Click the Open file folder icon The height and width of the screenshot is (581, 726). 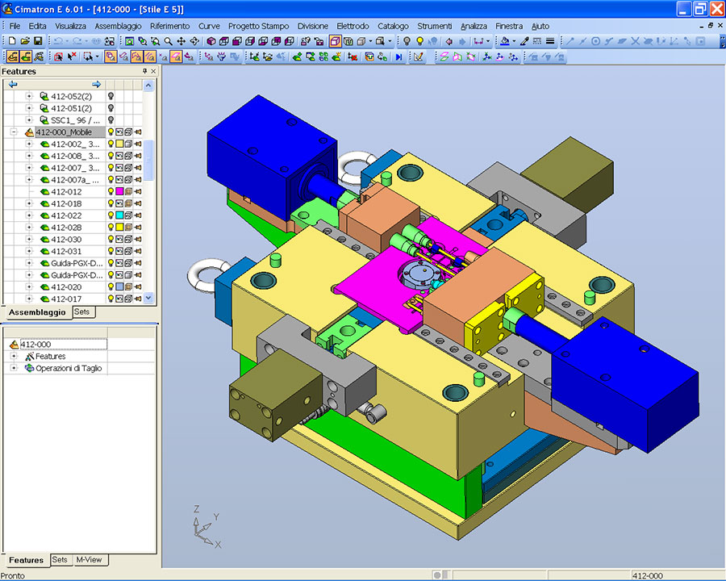point(25,41)
